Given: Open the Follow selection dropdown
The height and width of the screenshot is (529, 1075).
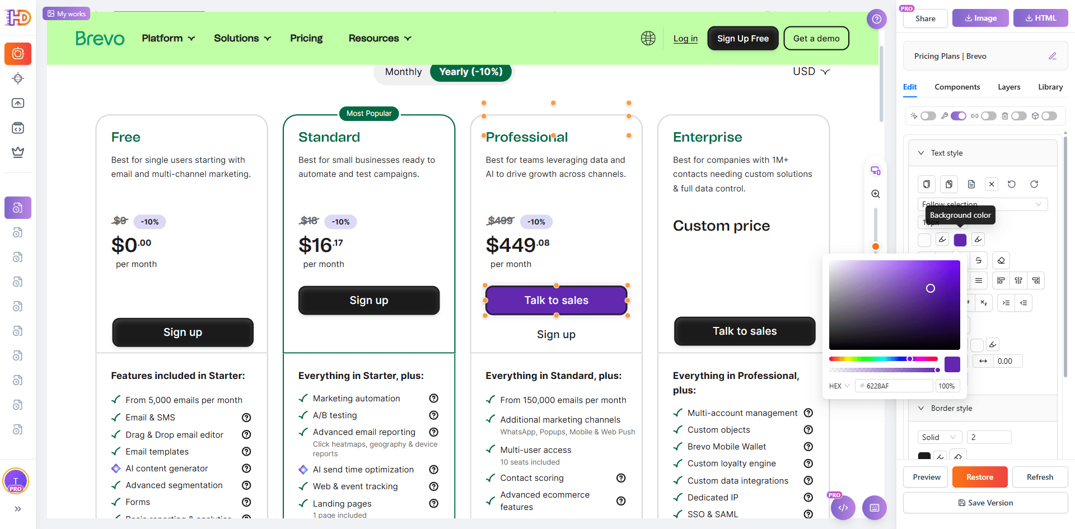Looking at the screenshot, I should pos(982,204).
